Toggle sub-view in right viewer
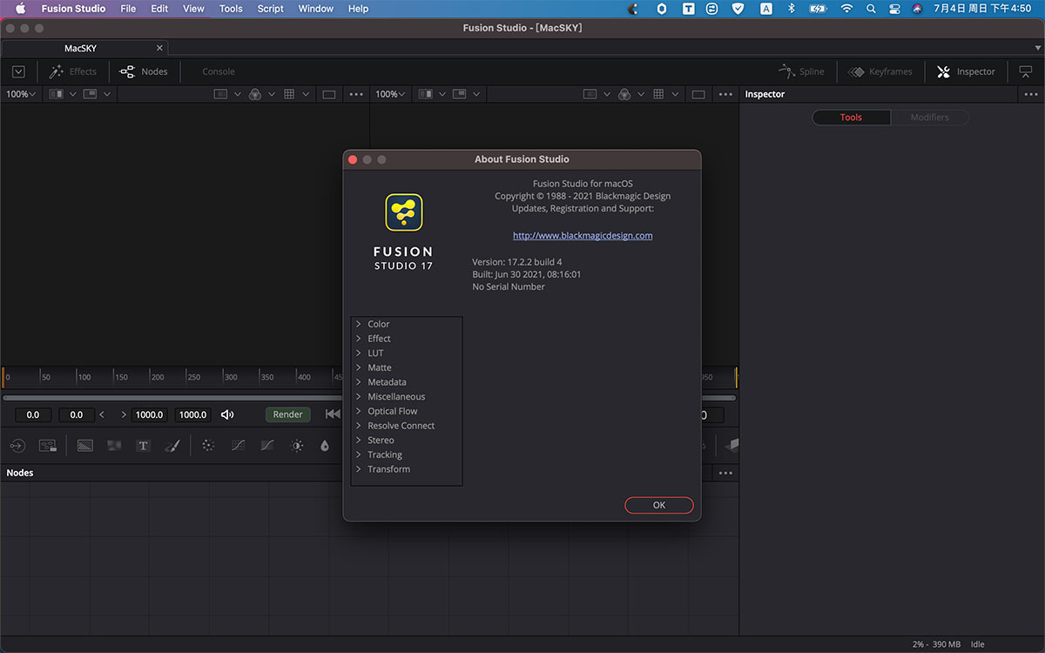1045x653 pixels. pyautogui.click(x=460, y=94)
